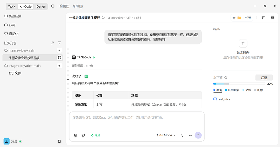Click the image attachment icon in input

[84, 135]
